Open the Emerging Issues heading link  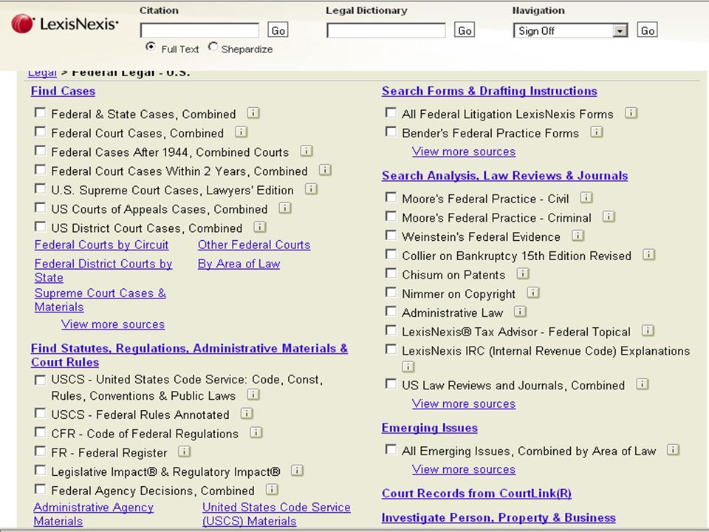(x=430, y=428)
